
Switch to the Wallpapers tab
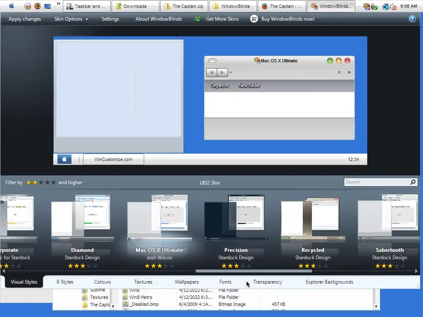[187, 282]
